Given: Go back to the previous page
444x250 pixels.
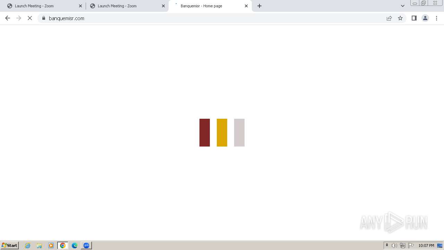Looking at the screenshot, I should coord(8,18).
